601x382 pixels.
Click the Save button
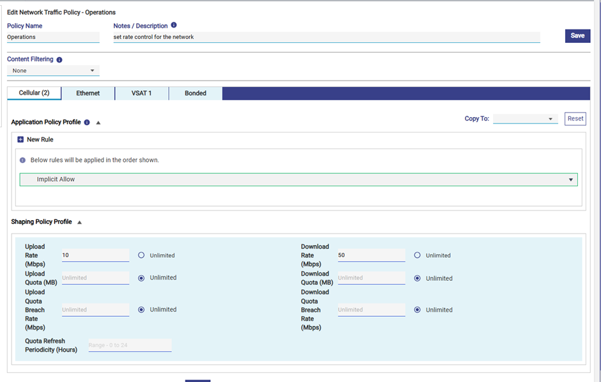point(577,36)
